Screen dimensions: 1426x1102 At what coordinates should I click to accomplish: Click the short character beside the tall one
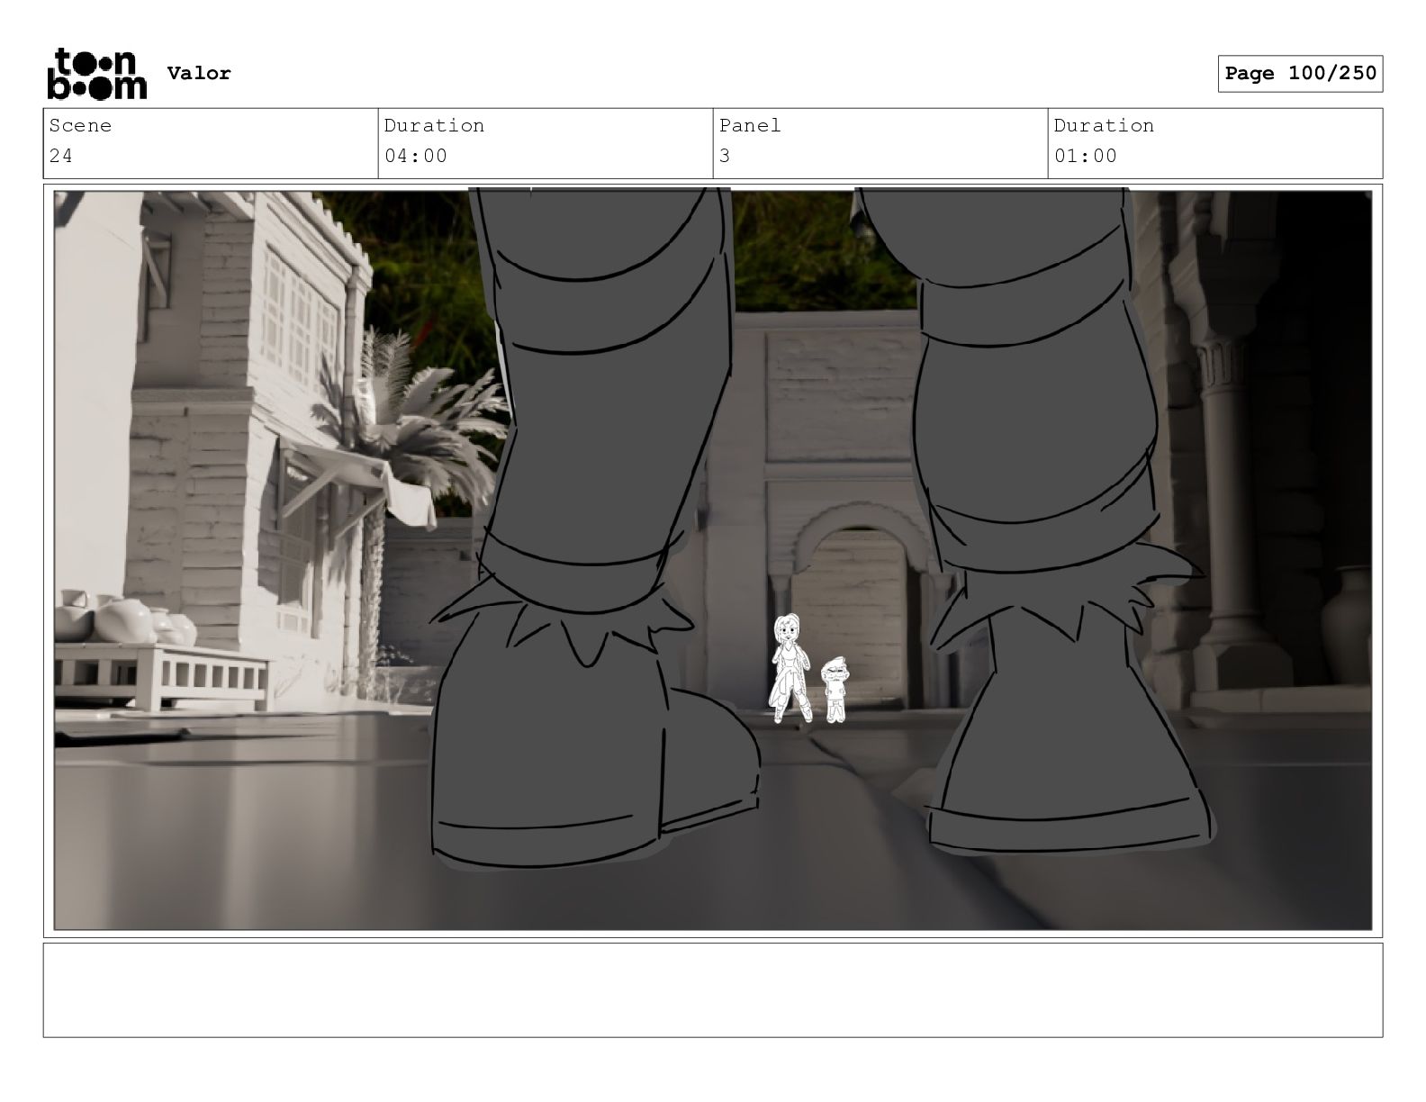[835, 689]
